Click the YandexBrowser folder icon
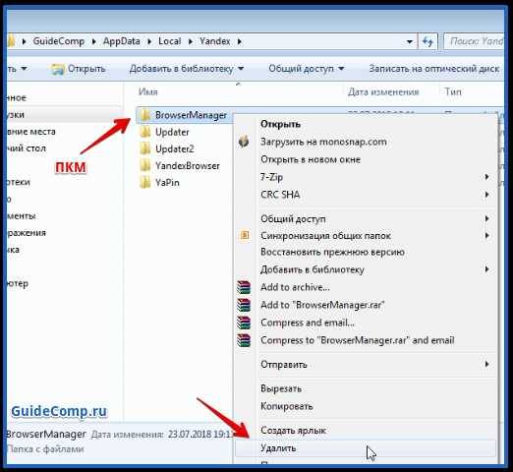This screenshot has width=513, height=472. click(x=144, y=165)
